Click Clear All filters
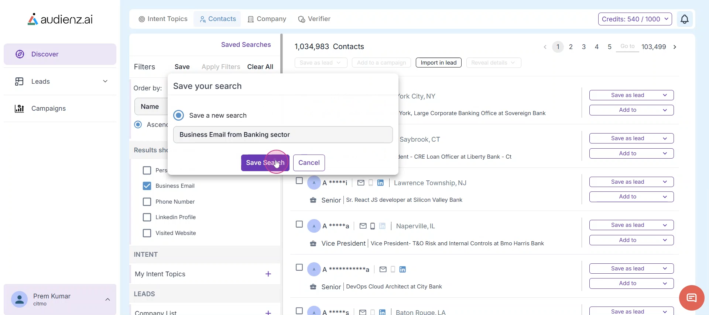Viewport: 709px width, 315px height. tap(260, 67)
